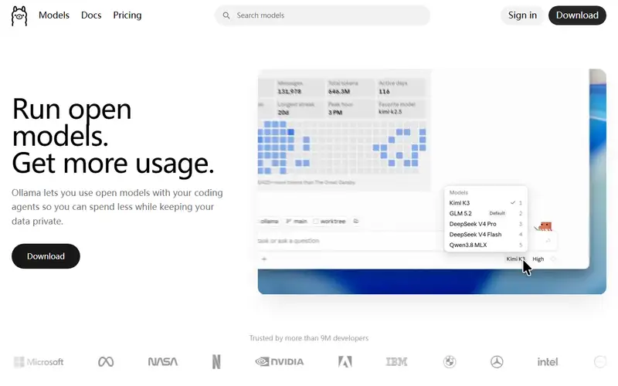Click the BMW roundel logo

tap(450, 361)
